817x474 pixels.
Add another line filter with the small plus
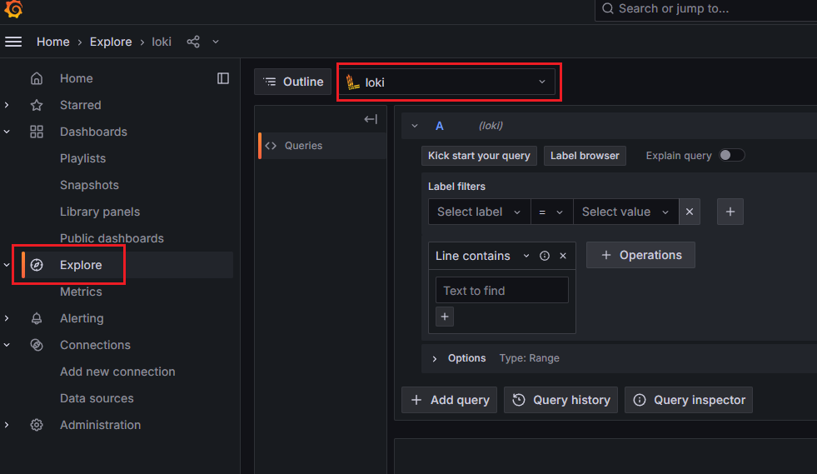tap(445, 317)
